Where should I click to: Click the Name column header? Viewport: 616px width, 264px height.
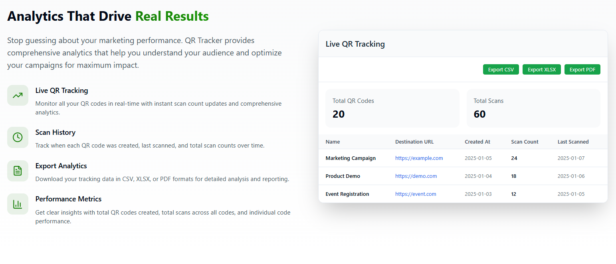pos(333,142)
